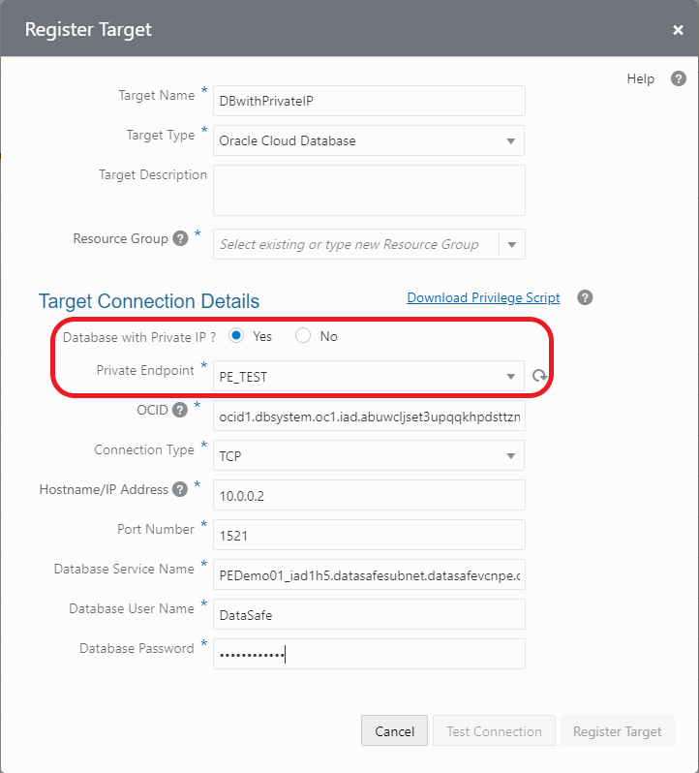Click the Port Number input field
699x773 pixels.
(368, 535)
